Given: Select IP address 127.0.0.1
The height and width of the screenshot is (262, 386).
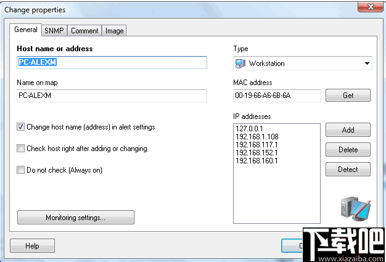Looking at the screenshot, I should click(249, 129).
